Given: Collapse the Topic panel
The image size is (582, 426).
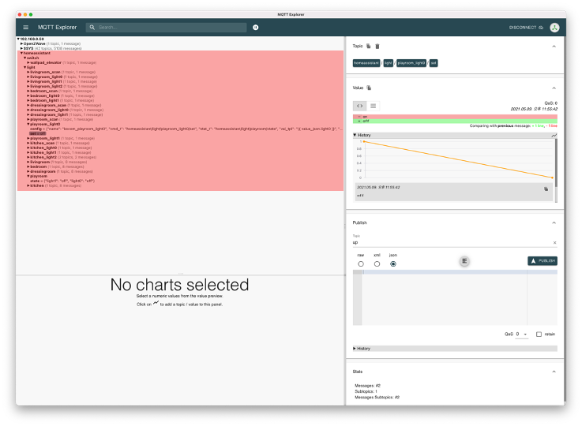Looking at the screenshot, I should (554, 47).
